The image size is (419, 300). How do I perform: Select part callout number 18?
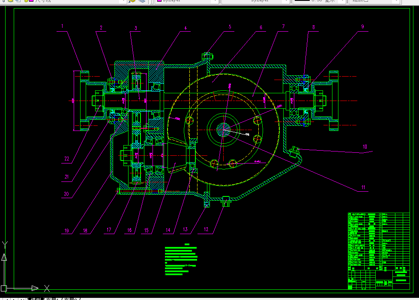(85, 231)
